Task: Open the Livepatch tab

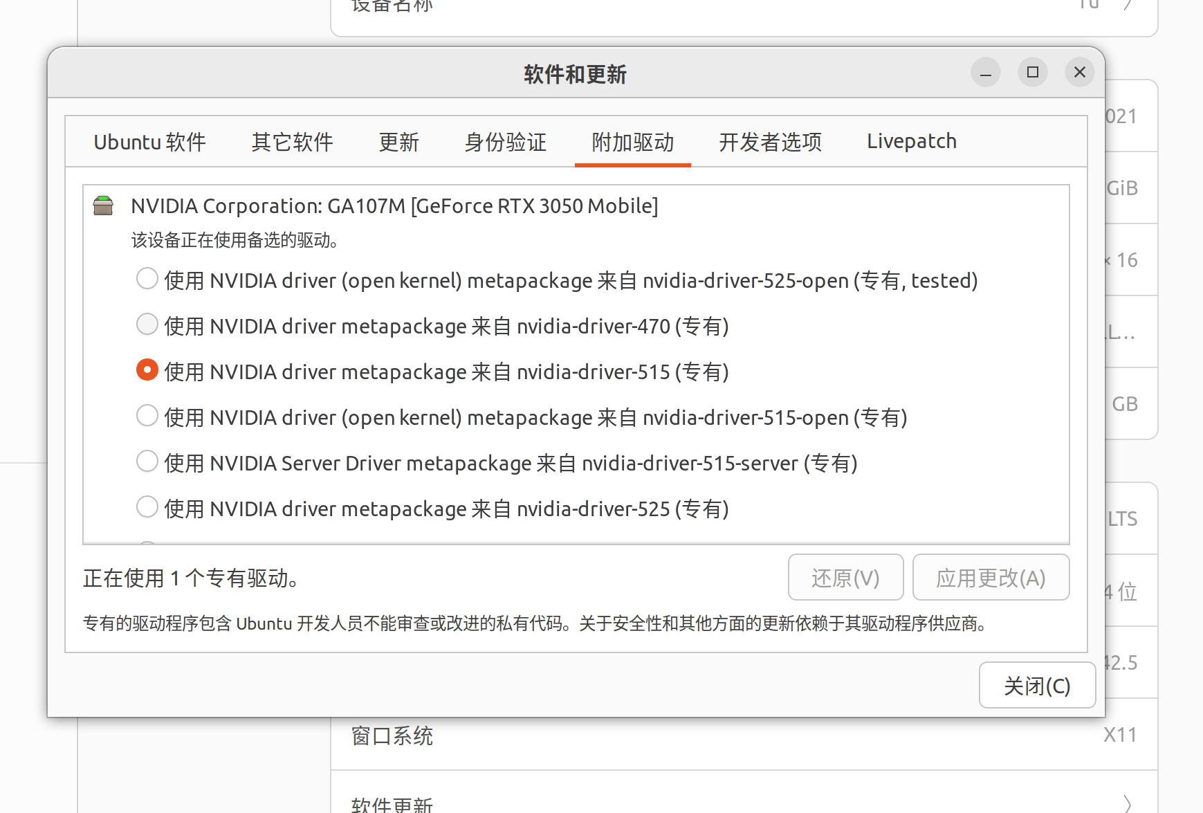Action: click(912, 142)
